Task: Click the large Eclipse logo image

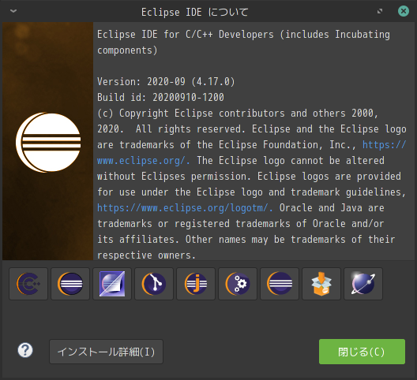Action: (x=48, y=143)
